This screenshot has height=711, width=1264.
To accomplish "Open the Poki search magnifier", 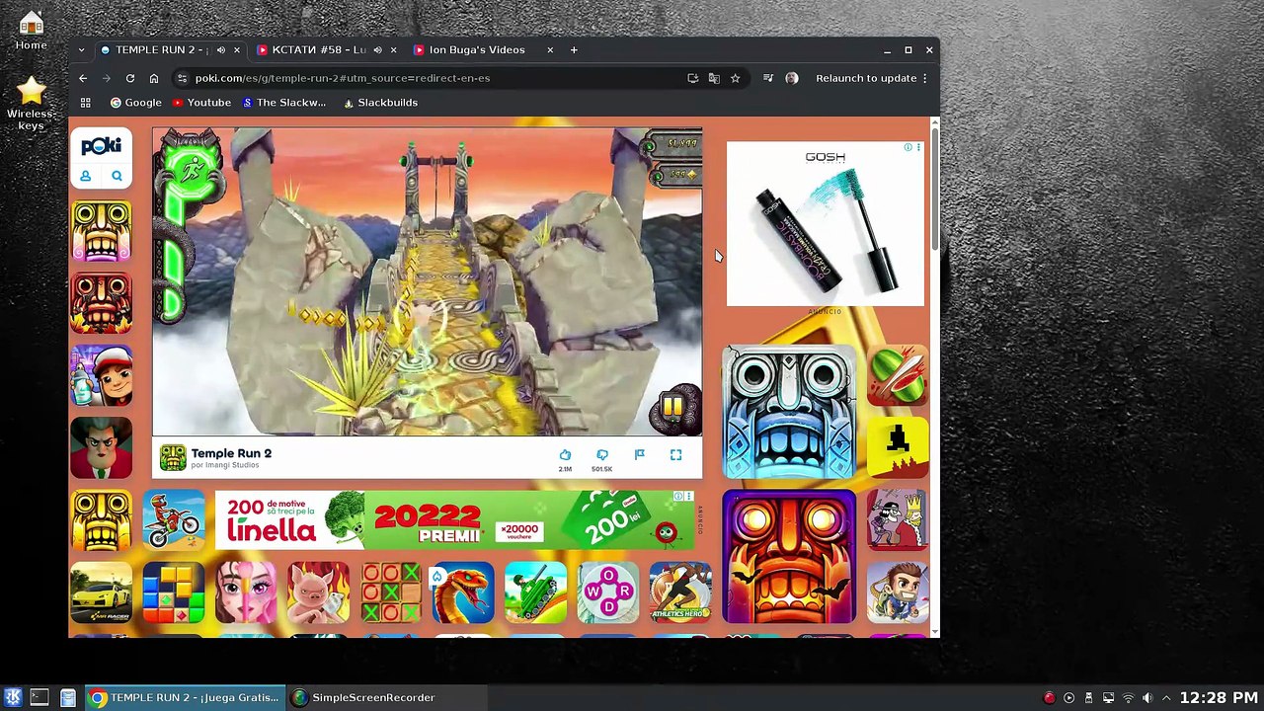I will pyautogui.click(x=117, y=176).
